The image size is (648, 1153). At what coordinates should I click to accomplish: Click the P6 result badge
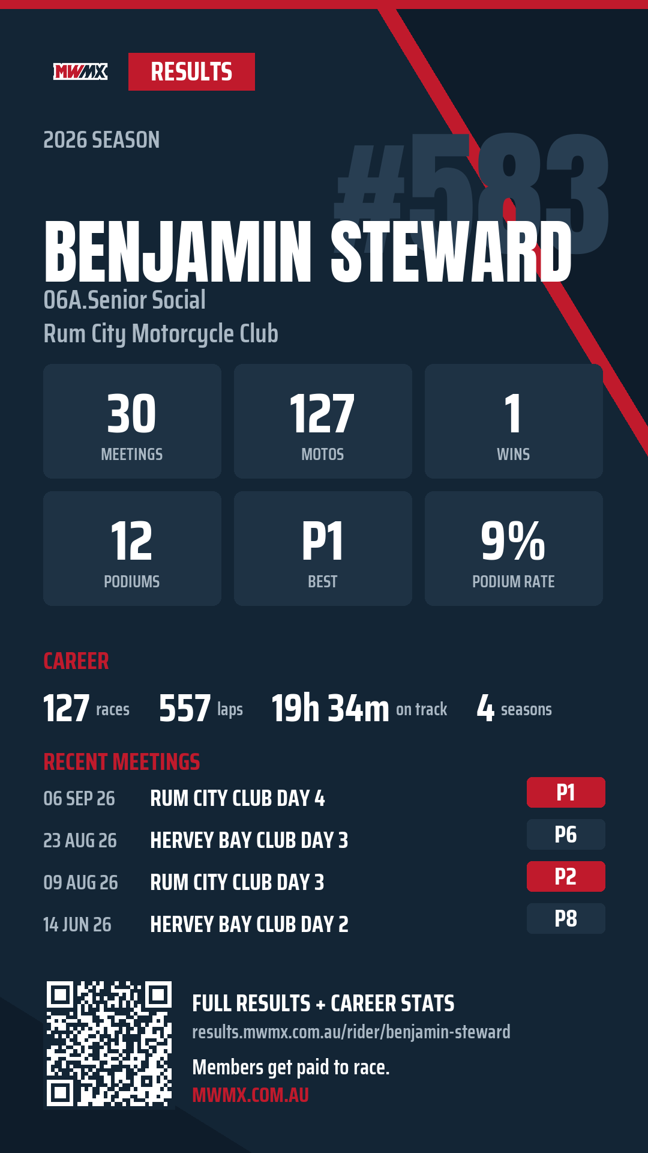point(566,835)
